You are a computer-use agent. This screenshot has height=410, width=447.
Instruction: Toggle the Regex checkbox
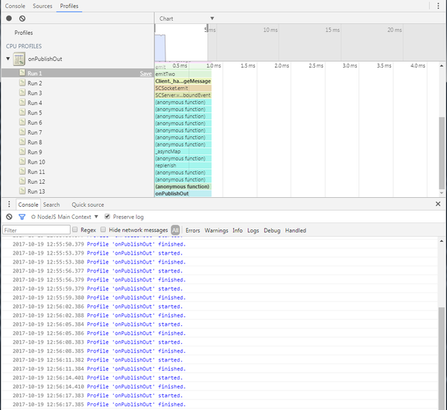[x=75, y=229]
